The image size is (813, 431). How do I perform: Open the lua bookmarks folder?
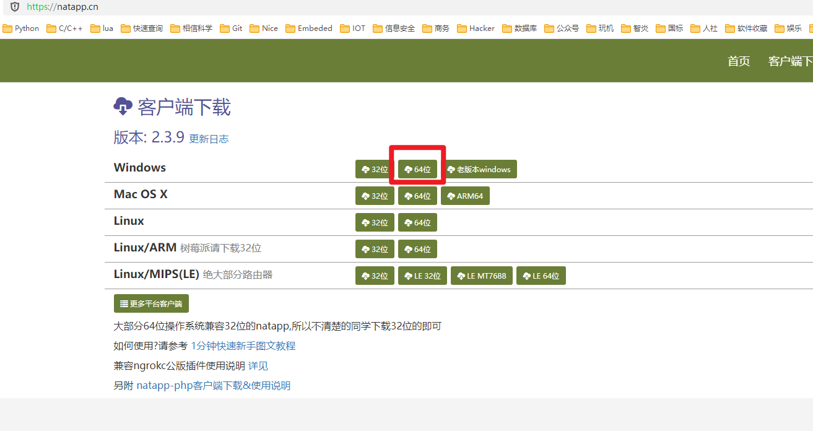(102, 28)
